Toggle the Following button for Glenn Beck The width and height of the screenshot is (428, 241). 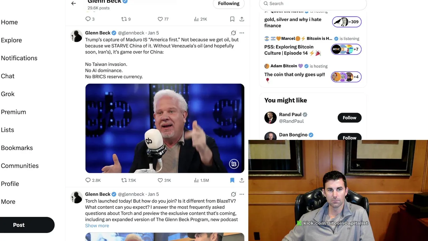229,4
